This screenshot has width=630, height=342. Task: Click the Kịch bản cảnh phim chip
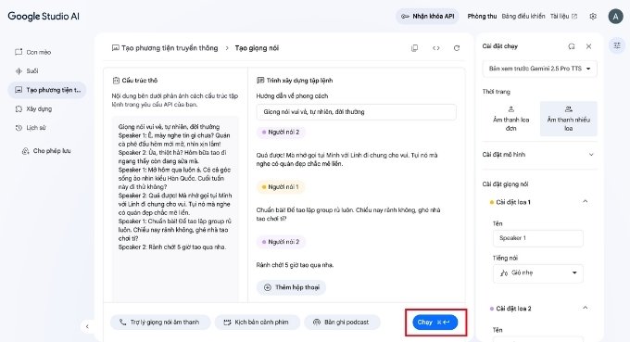258,322
